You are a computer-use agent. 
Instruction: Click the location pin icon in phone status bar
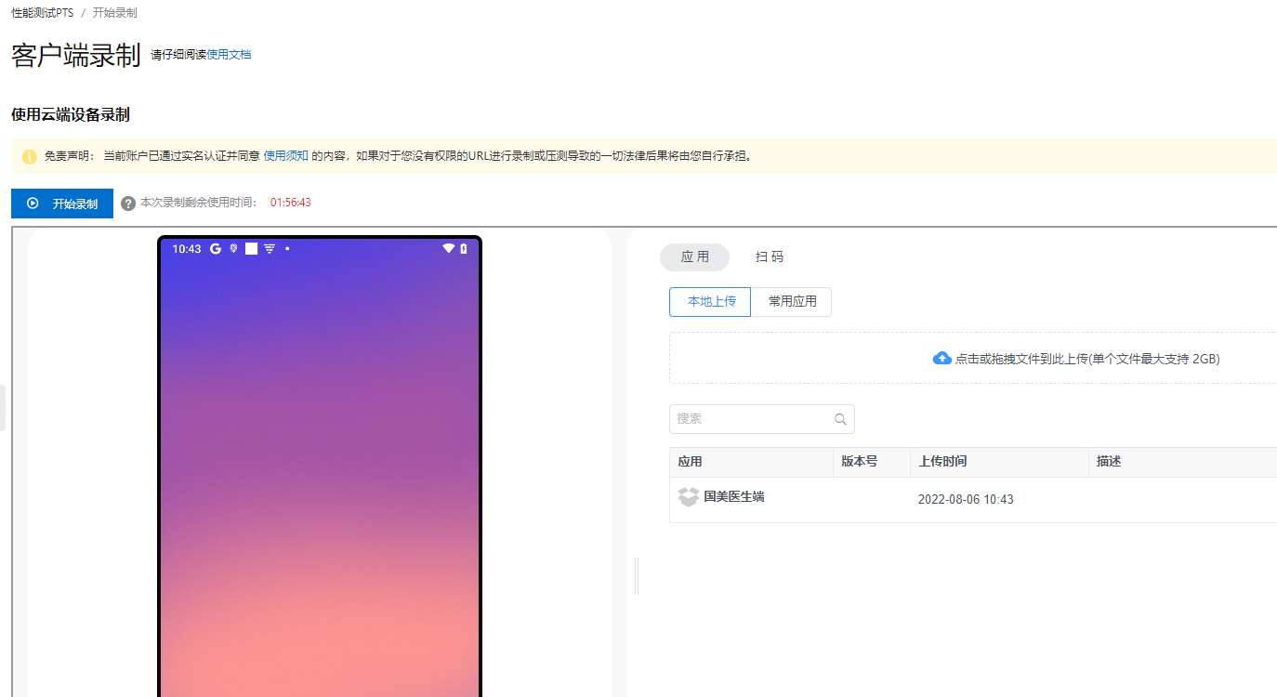coord(234,249)
